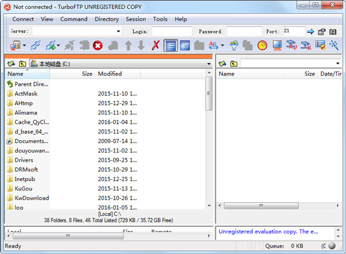Click the grayed edit file icon
This screenshot has height=254, width=346.
[x=113, y=46]
